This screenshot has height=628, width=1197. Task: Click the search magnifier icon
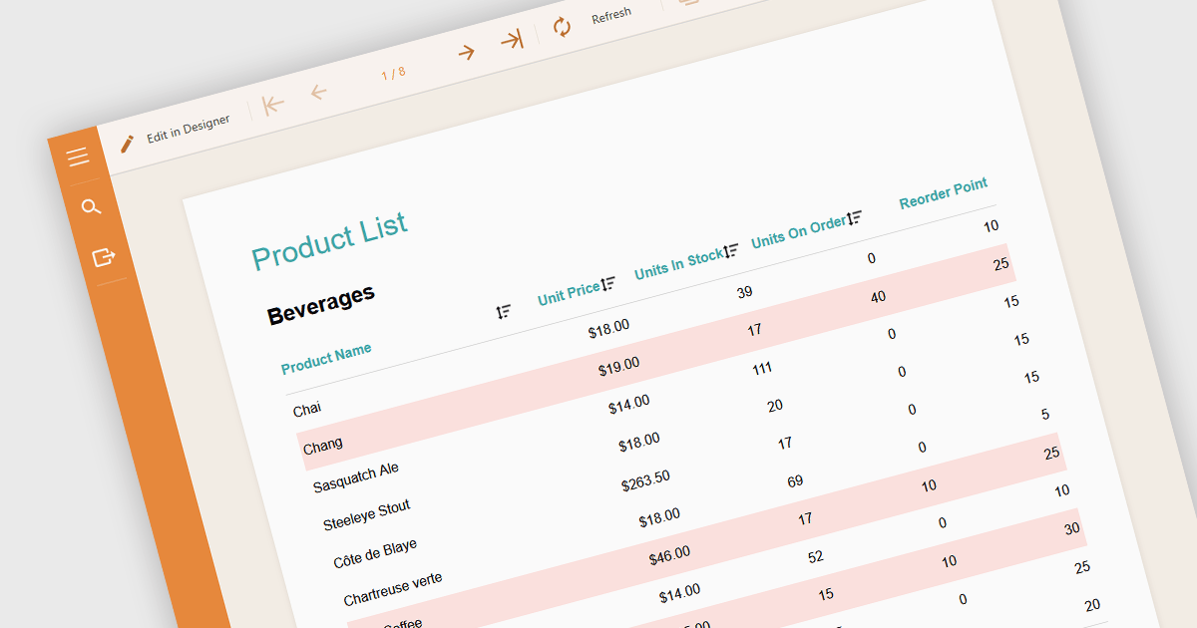coord(91,207)
